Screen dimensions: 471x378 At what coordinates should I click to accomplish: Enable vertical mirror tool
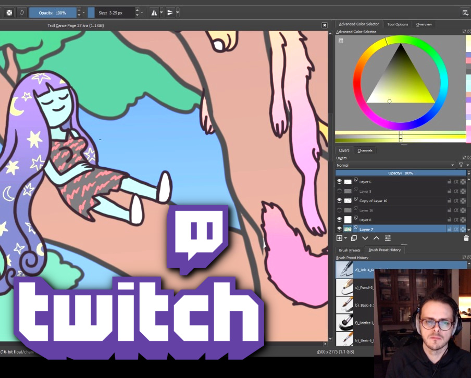coord(170,12)
